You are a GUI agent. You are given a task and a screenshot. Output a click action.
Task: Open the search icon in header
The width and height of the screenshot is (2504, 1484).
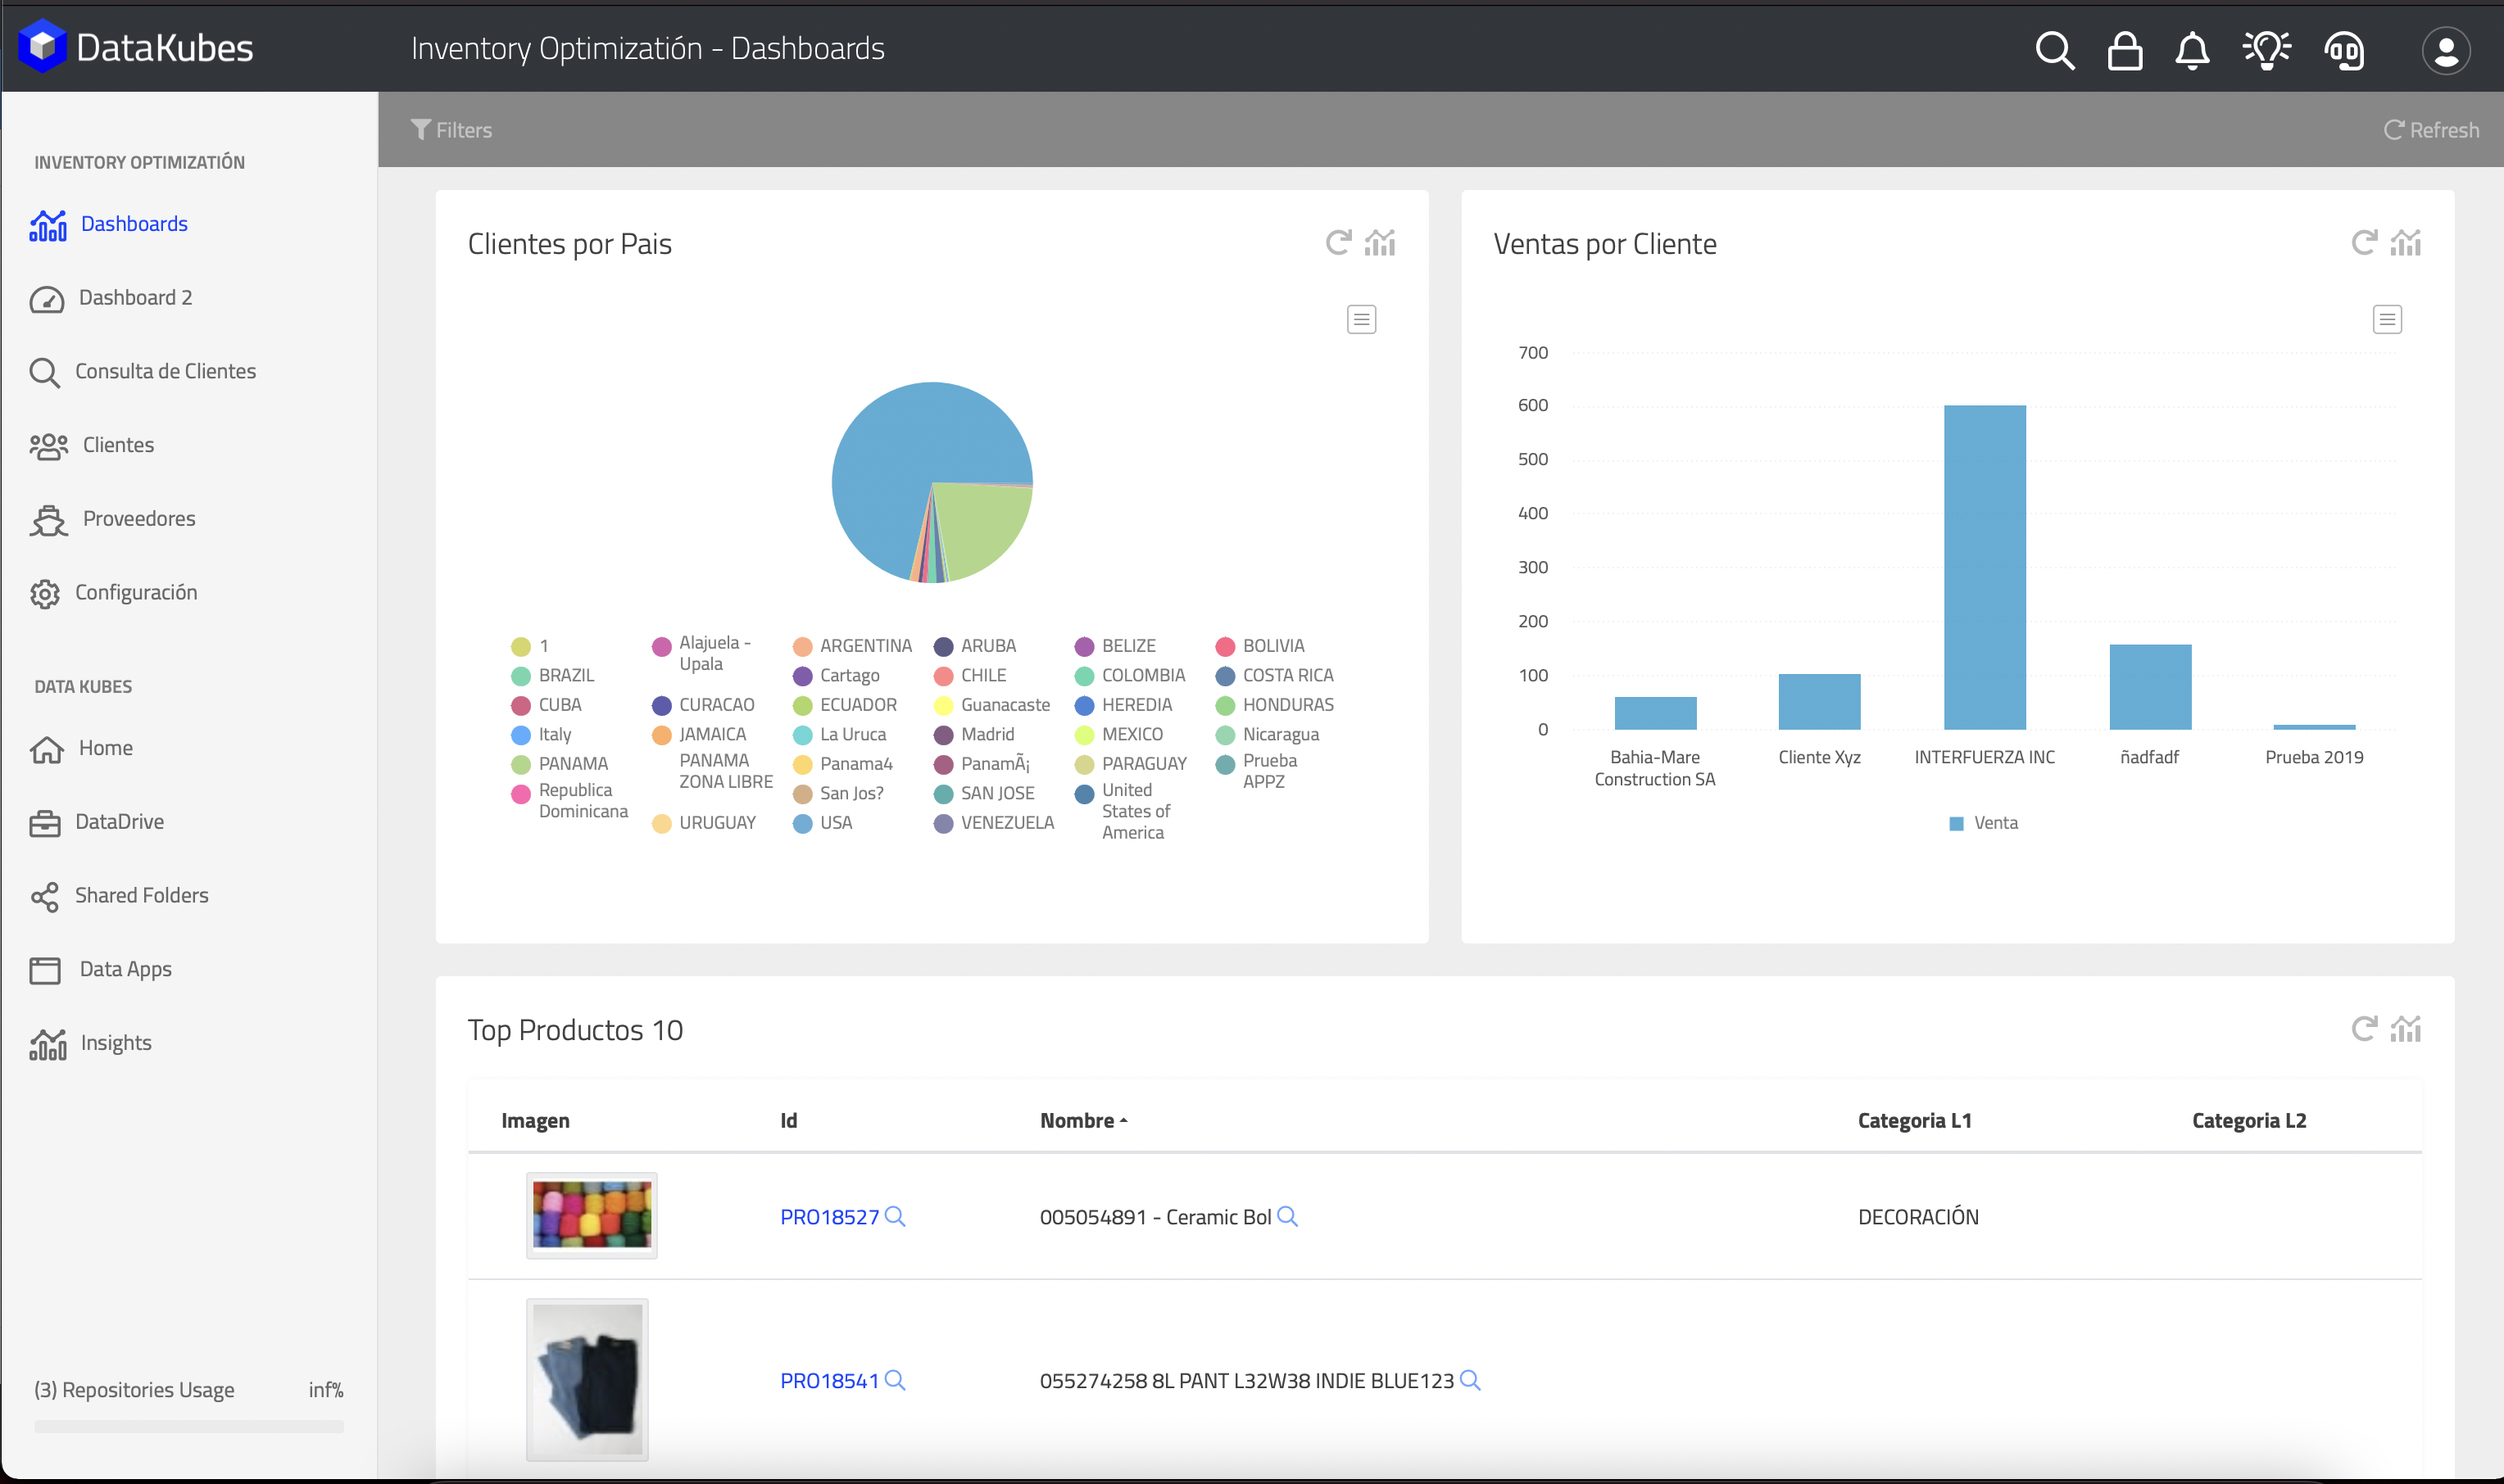pos(2055,50)
